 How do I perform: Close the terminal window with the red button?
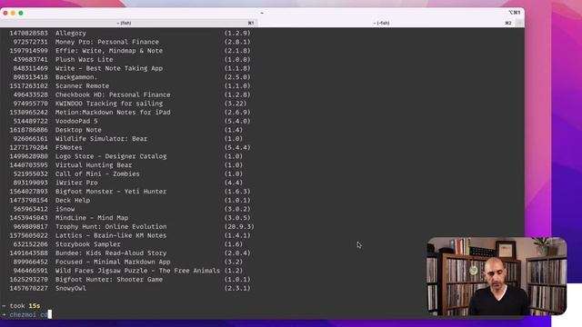[x=5, y=13]
